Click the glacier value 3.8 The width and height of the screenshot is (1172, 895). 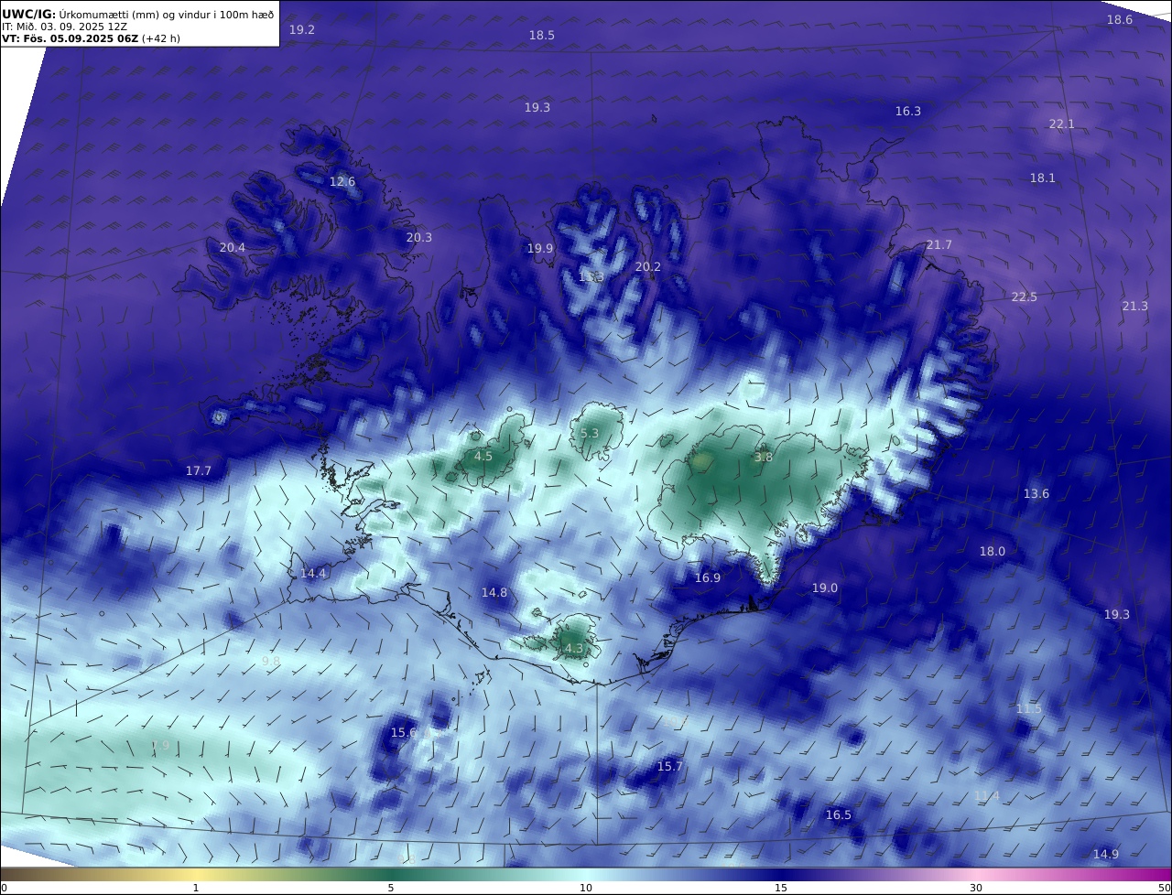pos(764,458)
